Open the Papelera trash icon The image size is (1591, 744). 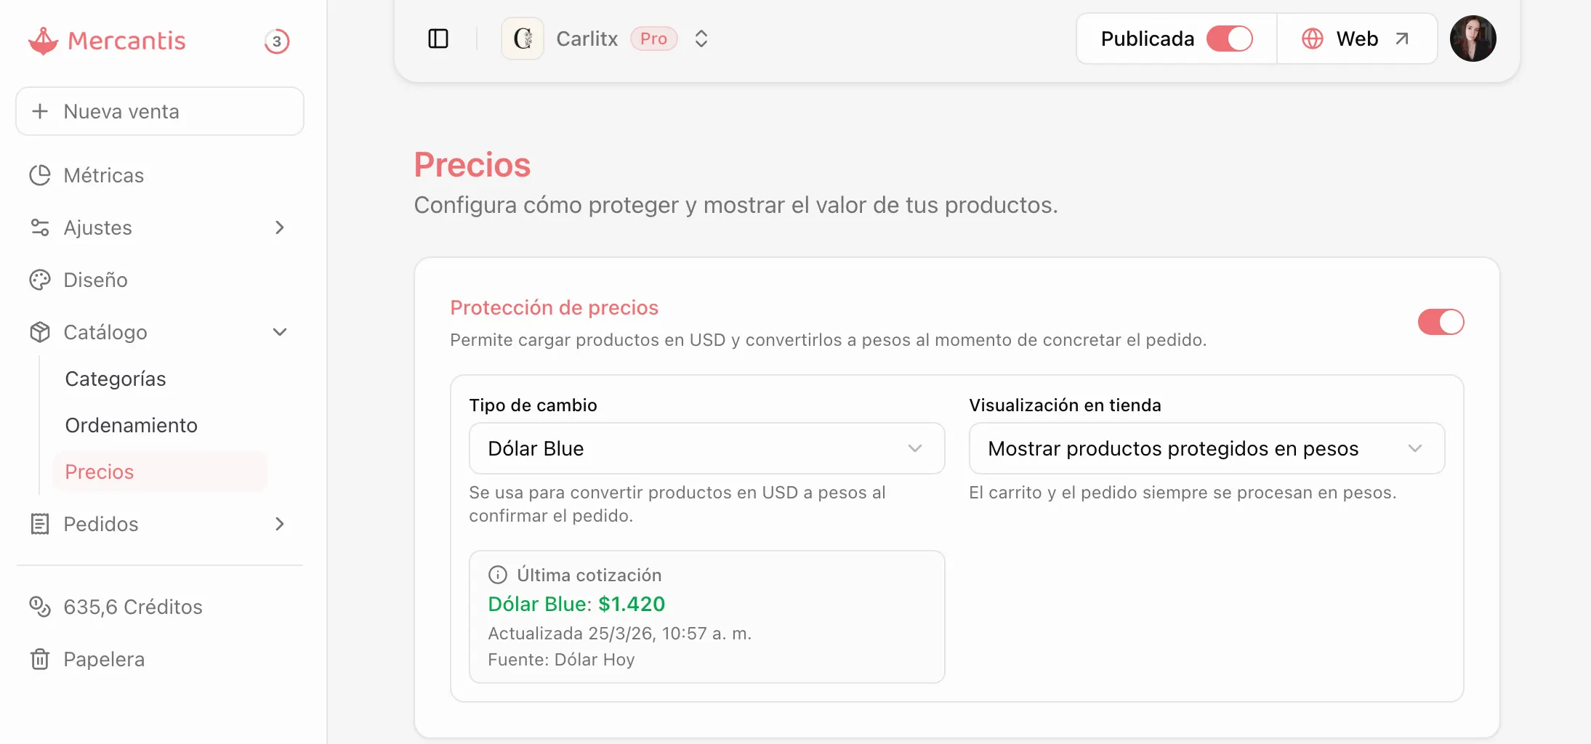40,659
